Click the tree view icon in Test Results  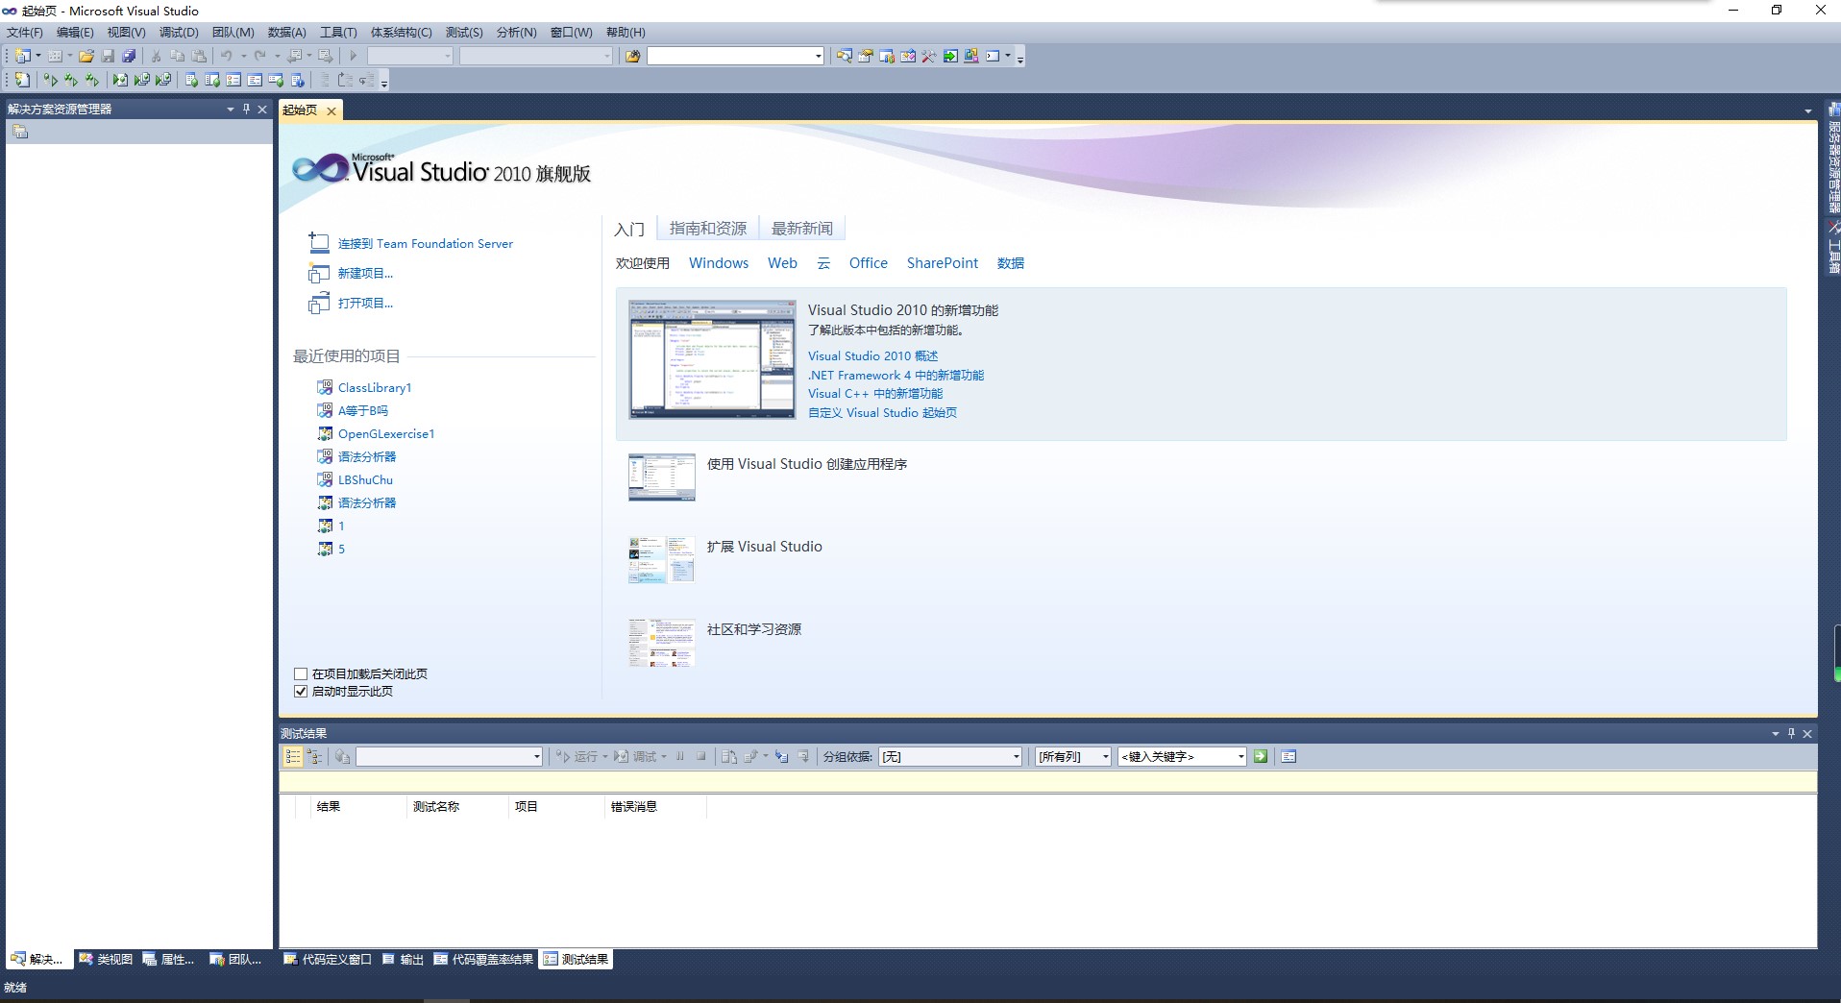(x=313, y=757)
